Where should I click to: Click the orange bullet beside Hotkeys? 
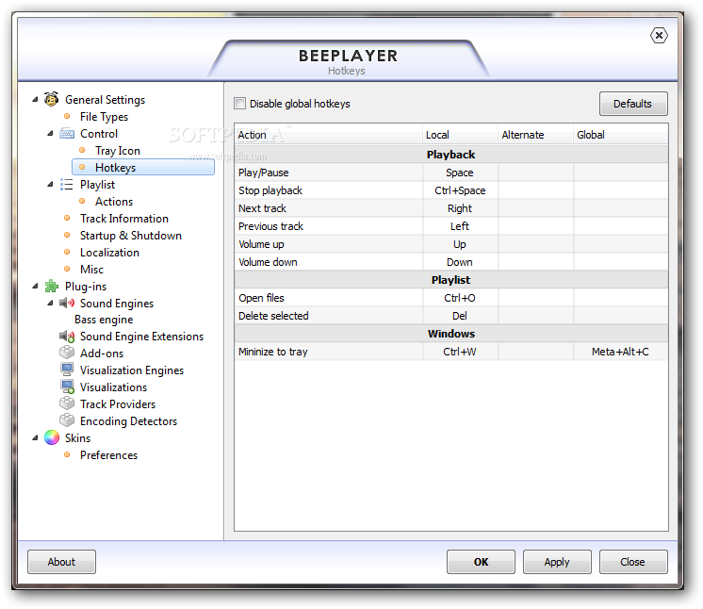click(82, 167)
